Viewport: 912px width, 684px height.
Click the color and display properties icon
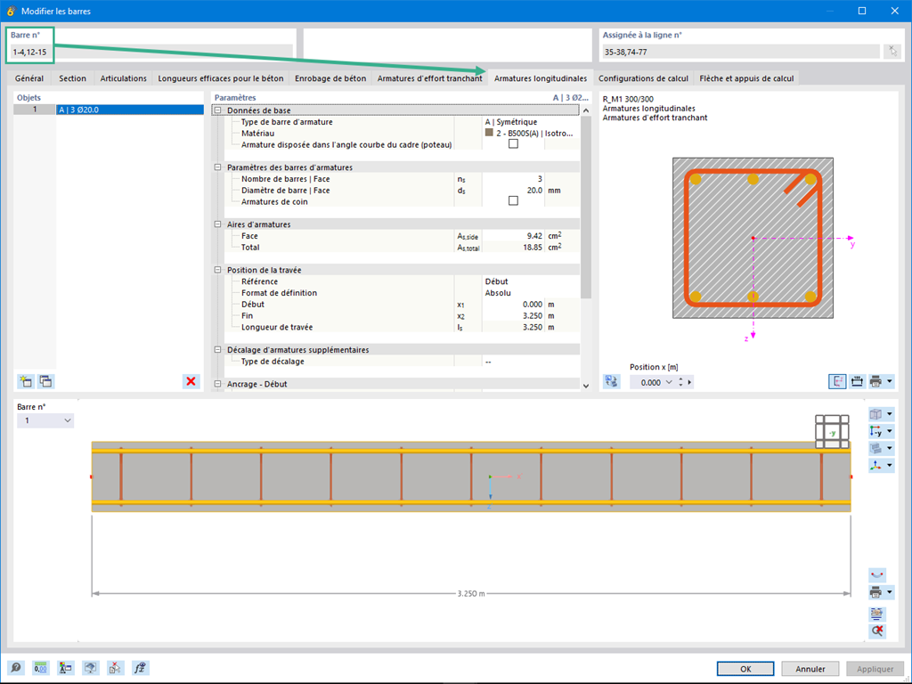coord(65,668)
